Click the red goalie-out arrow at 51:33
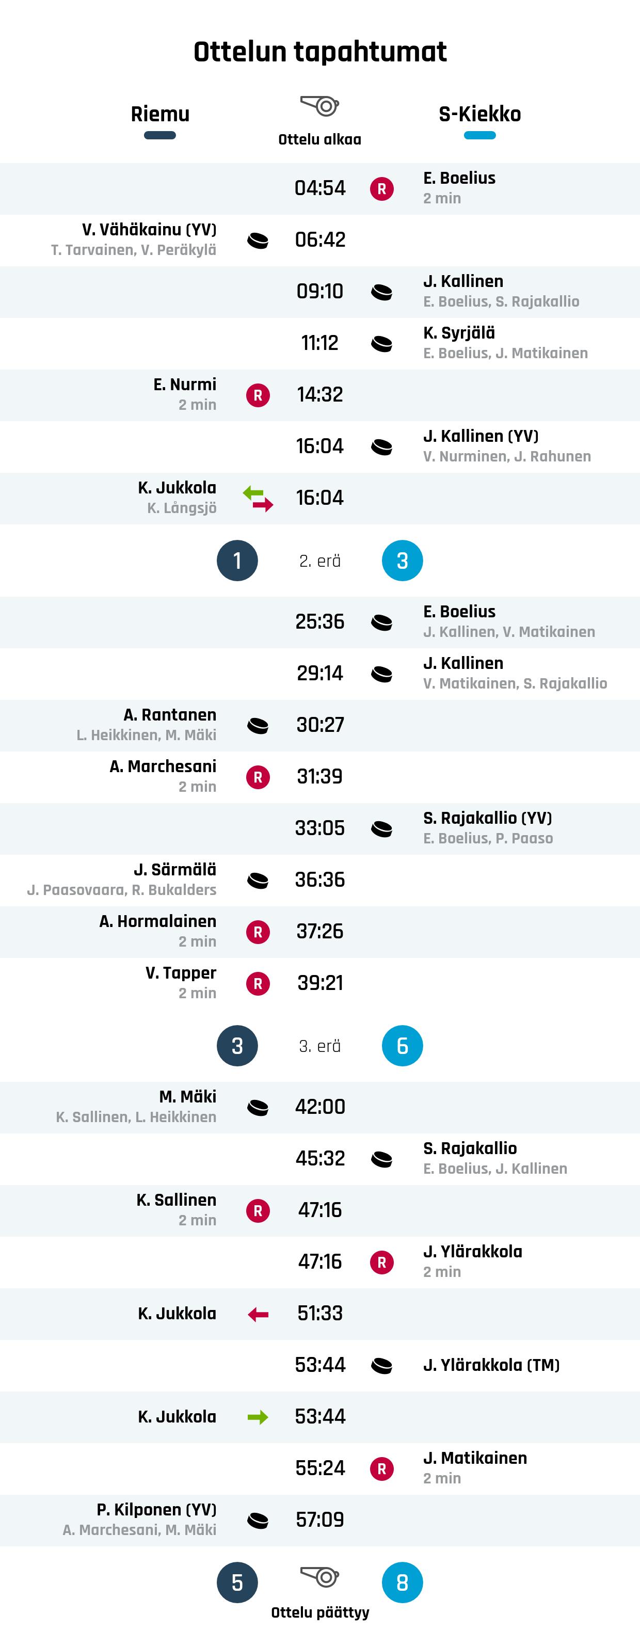This screenshot has width=640, height=1630. 258,1315
